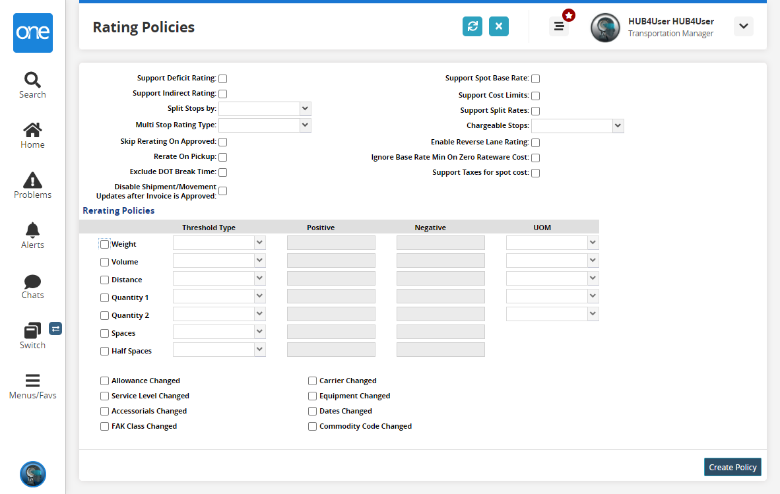Click the refresh icon in header
The width and height of the screenshot is (780, 494).
[x=472, y=26]
